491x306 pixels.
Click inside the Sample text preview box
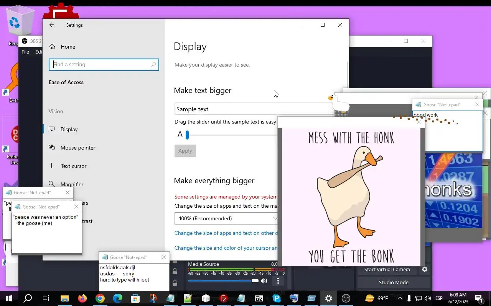pos(253,109)
